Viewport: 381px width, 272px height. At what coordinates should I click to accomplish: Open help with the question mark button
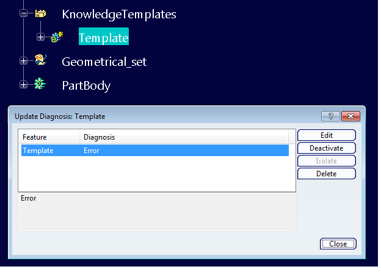[x=330, y=116]
